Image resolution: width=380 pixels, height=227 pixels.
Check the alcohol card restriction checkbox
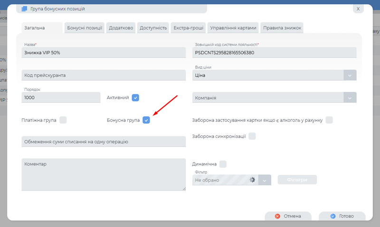pos(329,120)
